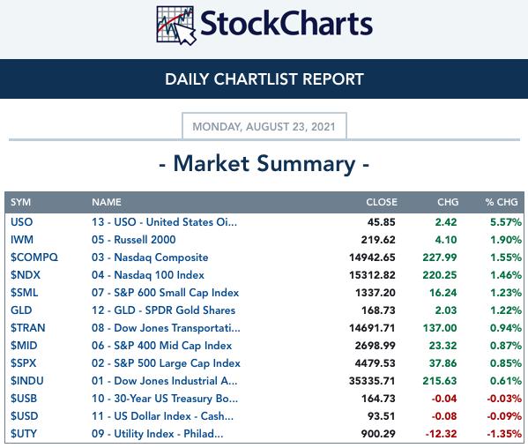
Task: Open the $NDX symbol link
Action: pos(26,275)
